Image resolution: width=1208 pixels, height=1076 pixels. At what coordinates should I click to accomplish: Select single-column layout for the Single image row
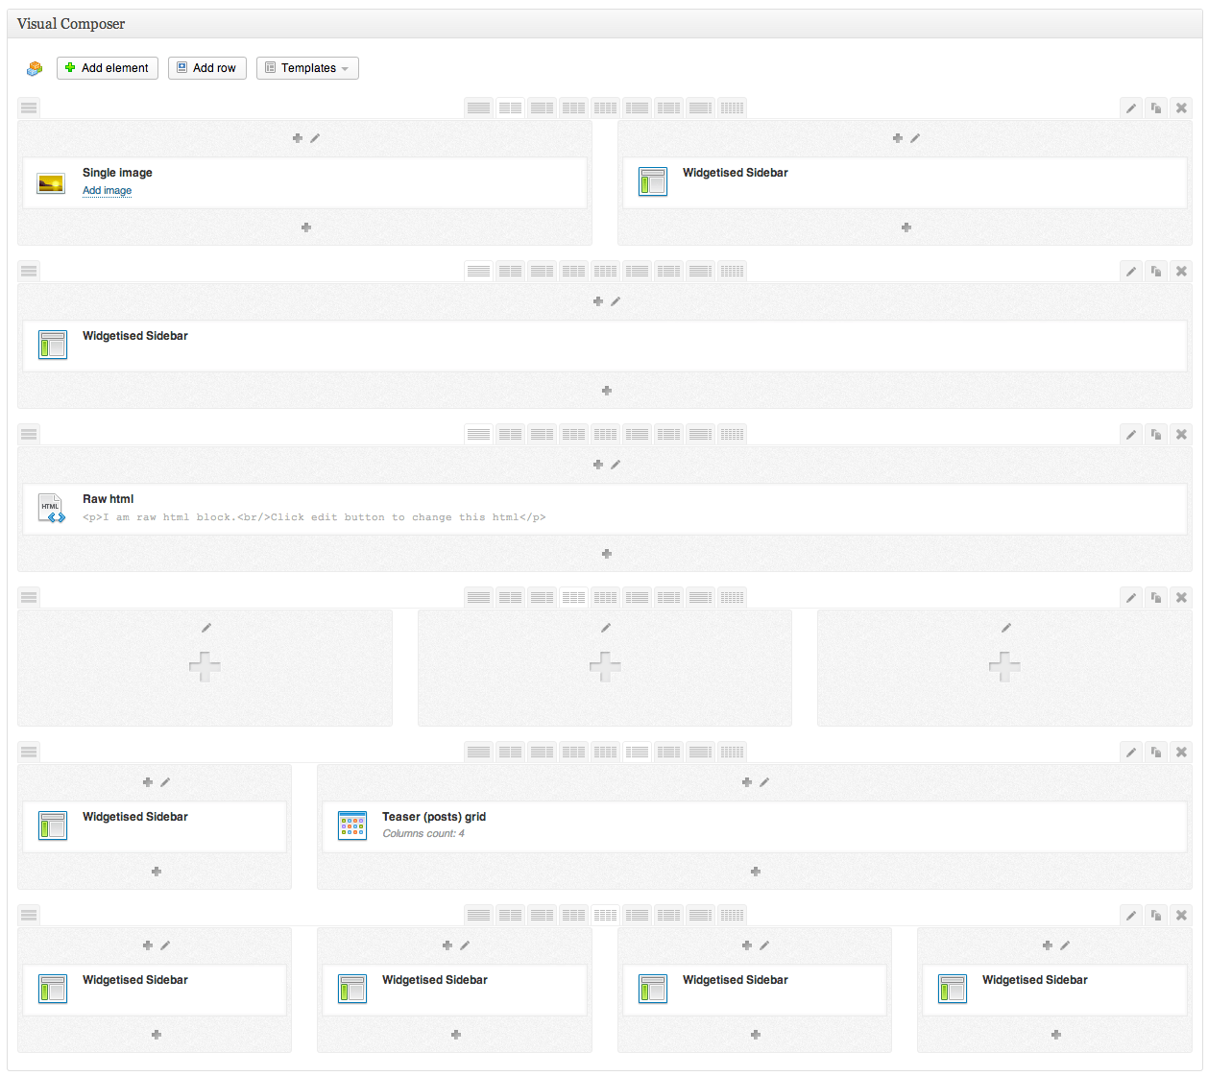tap(478, 108)
